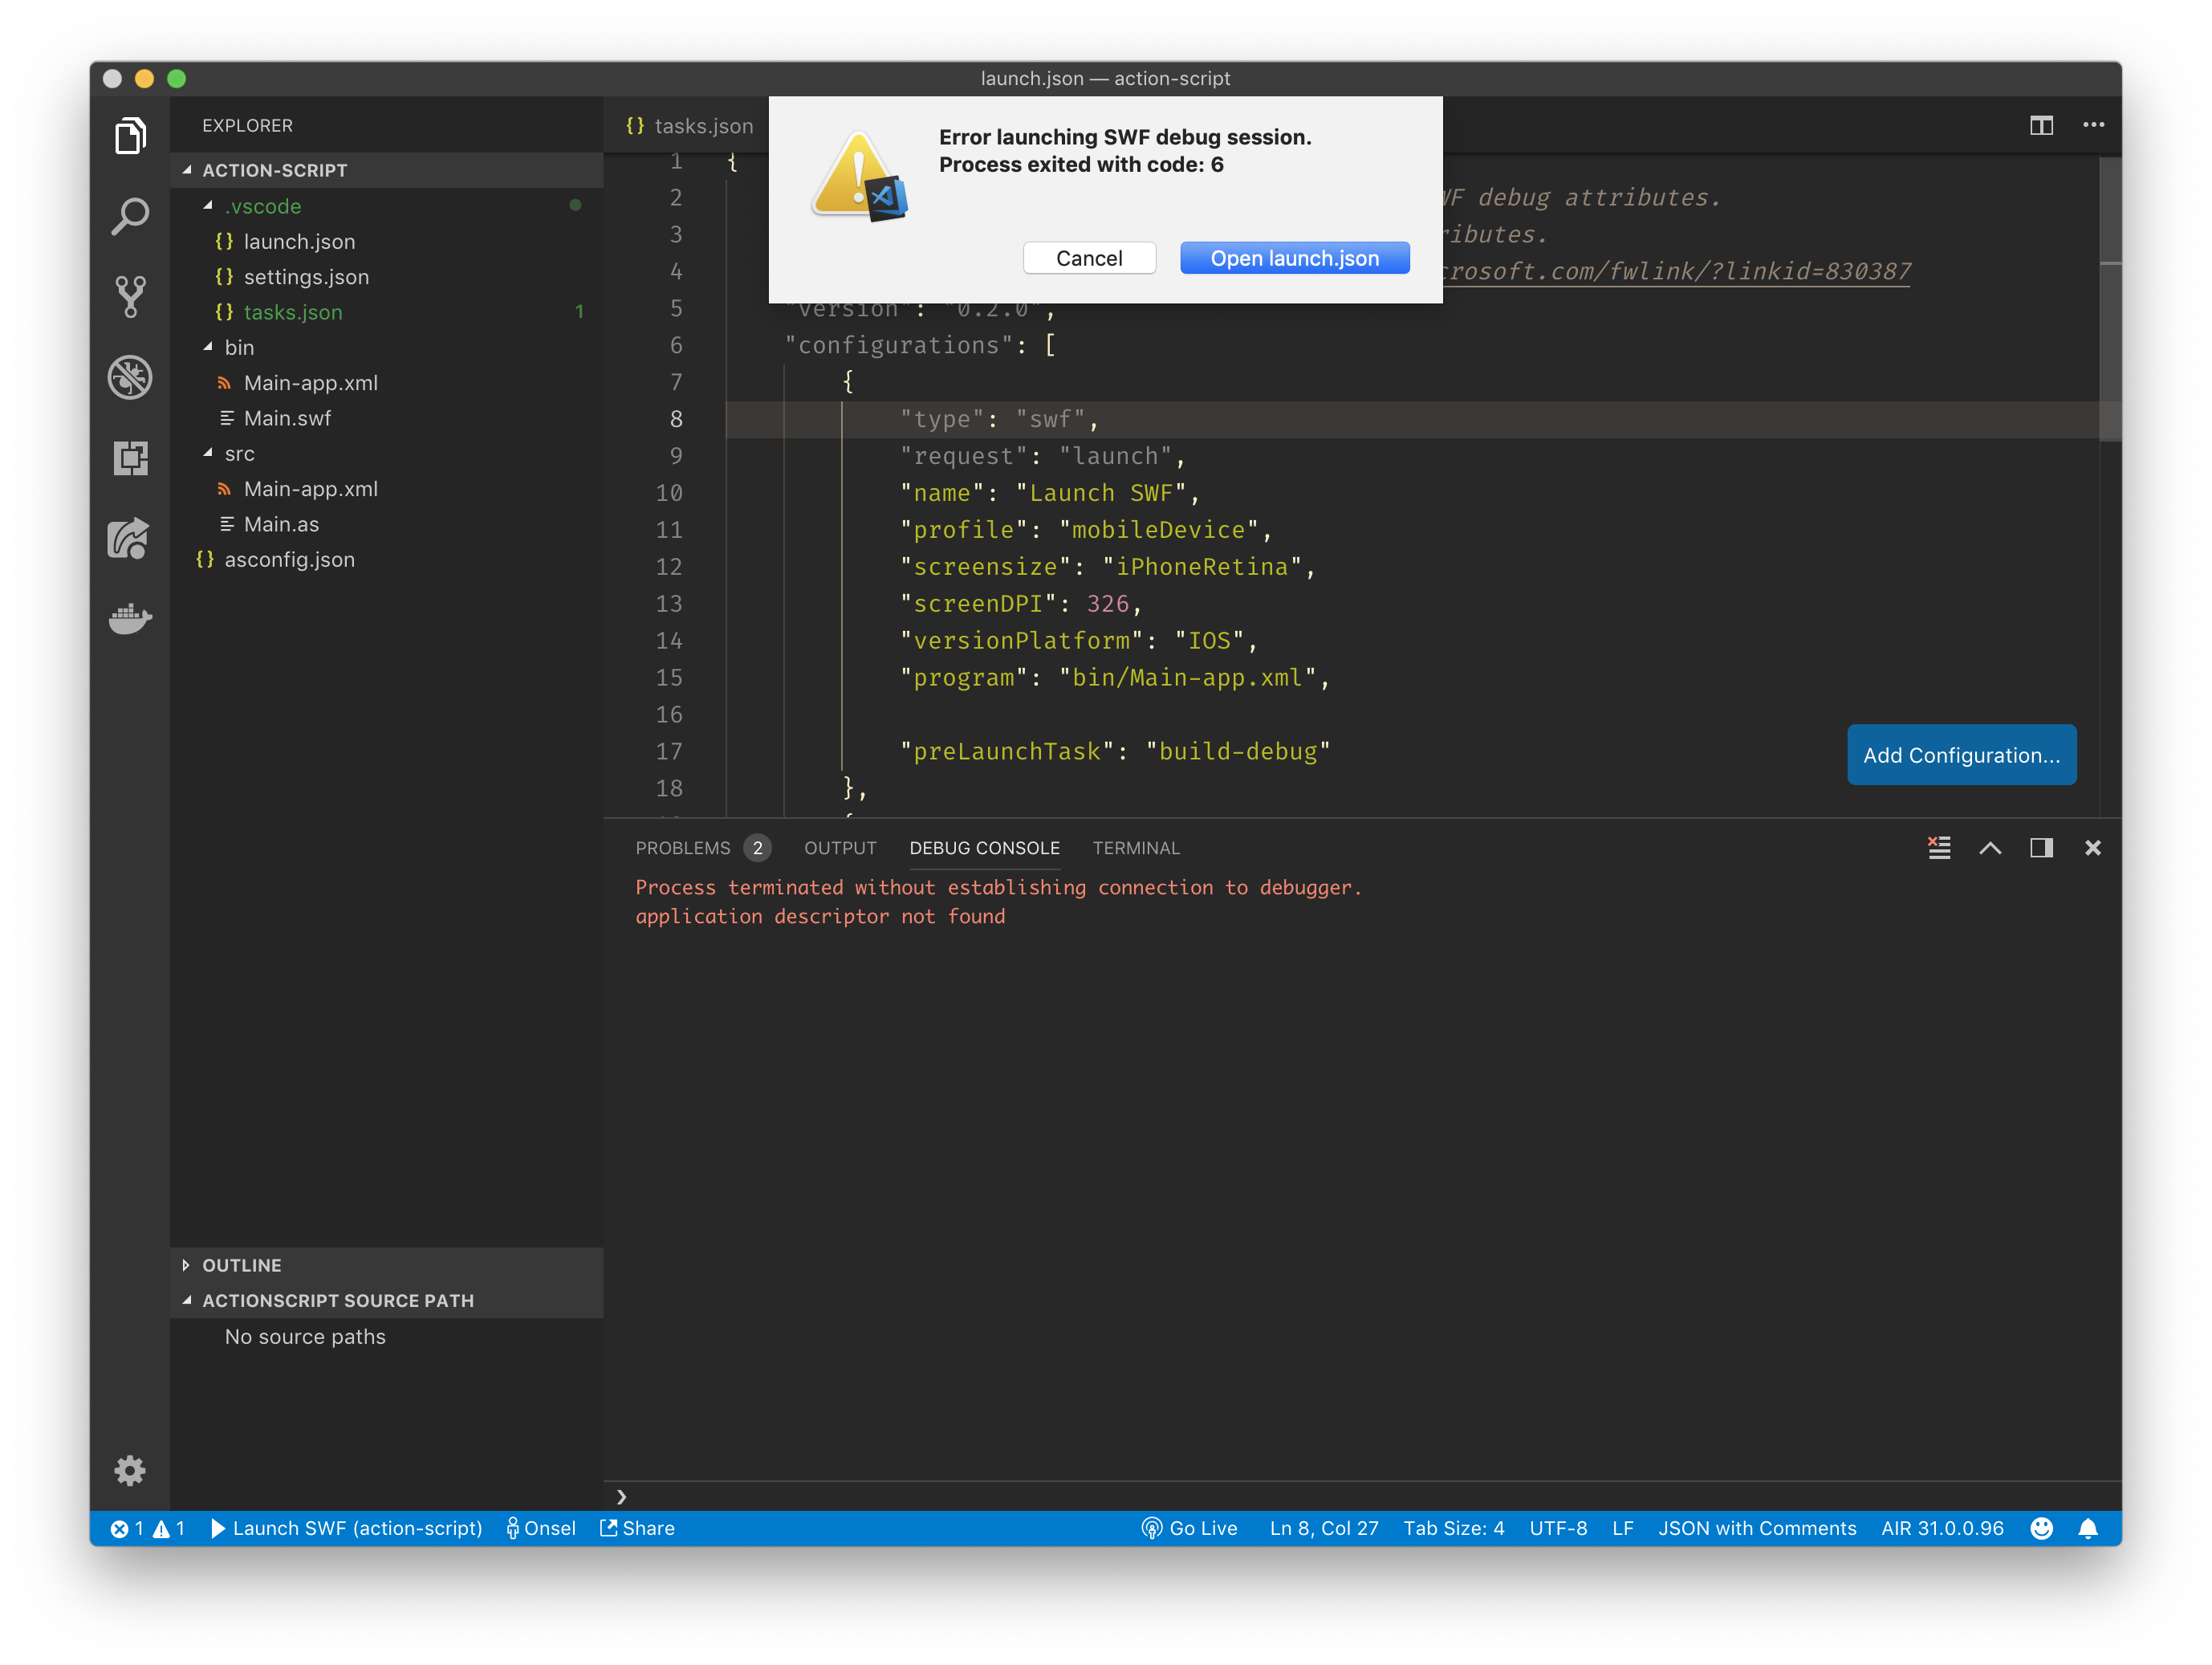Click the Open launch.json button
This screenshot has width=2212, height=1665.
click(x=1294, y=257)
